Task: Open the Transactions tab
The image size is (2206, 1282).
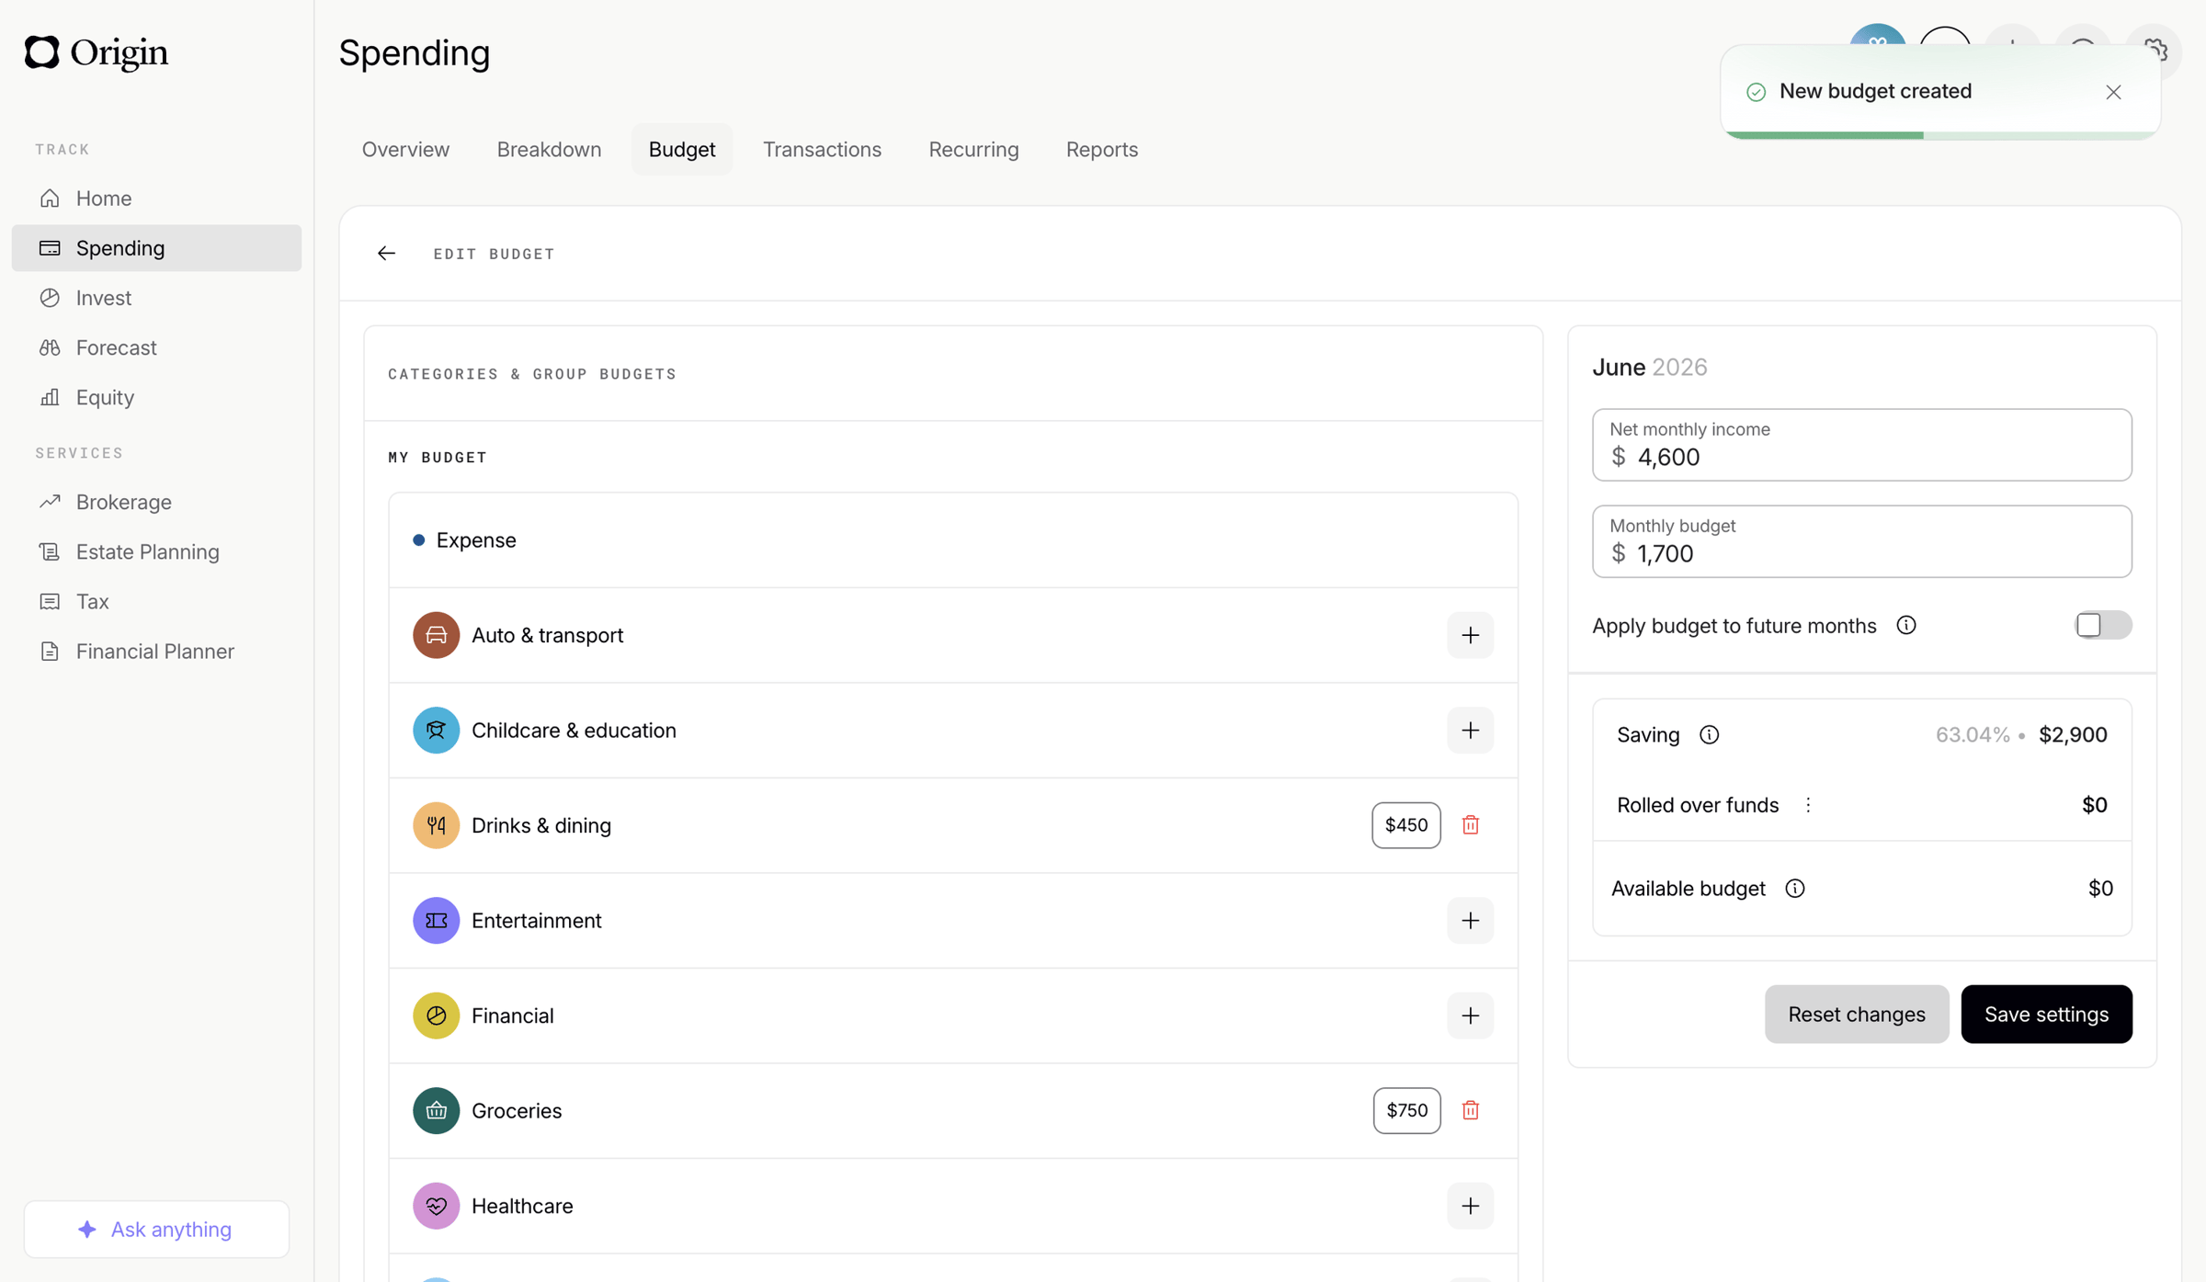Action: [x=822, y=149]
